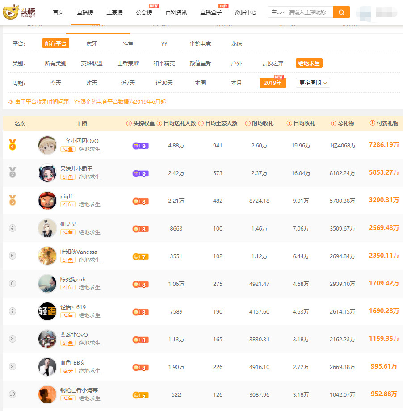Click paid gifts value 7286.19万
This screenshot has height=411, width=403.
(384, 145)
